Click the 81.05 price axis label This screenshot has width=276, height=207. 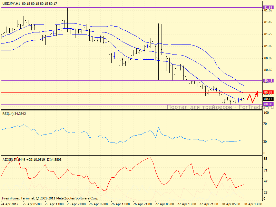click(x=268, y=46)
